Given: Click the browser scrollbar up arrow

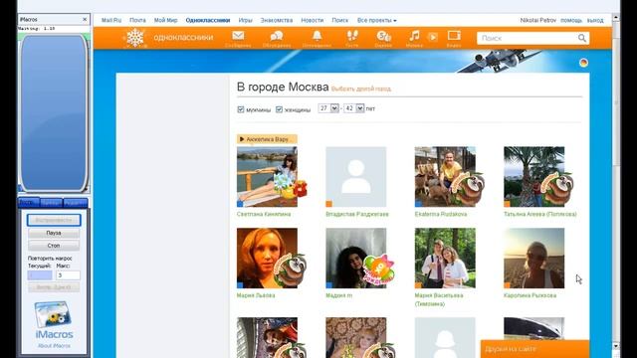Looking at the screenshot, I should tap(616, 18).
